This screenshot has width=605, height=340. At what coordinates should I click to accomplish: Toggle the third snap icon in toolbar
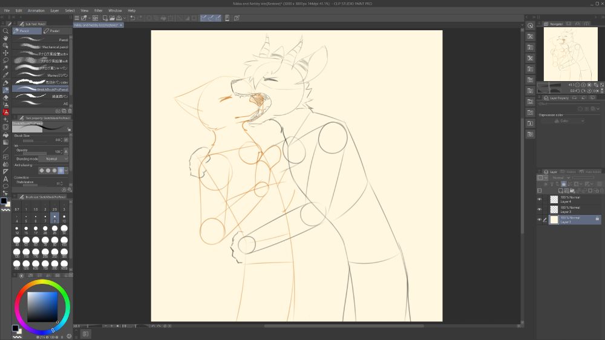[218, 18]
